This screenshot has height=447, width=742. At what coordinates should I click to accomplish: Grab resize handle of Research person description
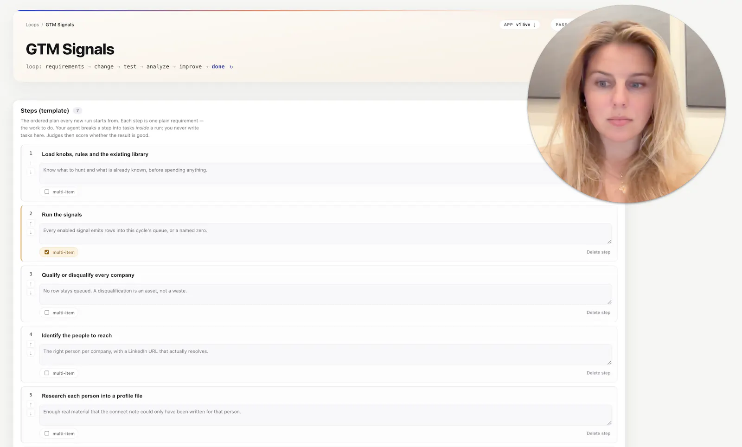point(609,423)
